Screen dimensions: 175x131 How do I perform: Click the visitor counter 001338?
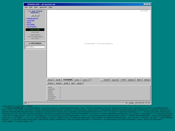(x=35, y=30)
